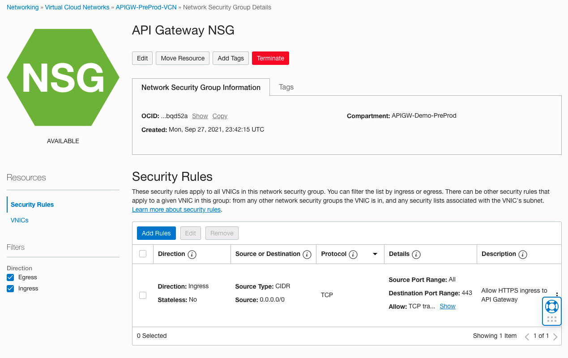Image resolution: width=568 pixels, height=358 pixels.
Task: Open the Direction column info tooltip
Action: [192, 254]
